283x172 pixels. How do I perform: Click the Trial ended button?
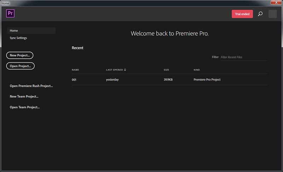[x=242, y=14]
